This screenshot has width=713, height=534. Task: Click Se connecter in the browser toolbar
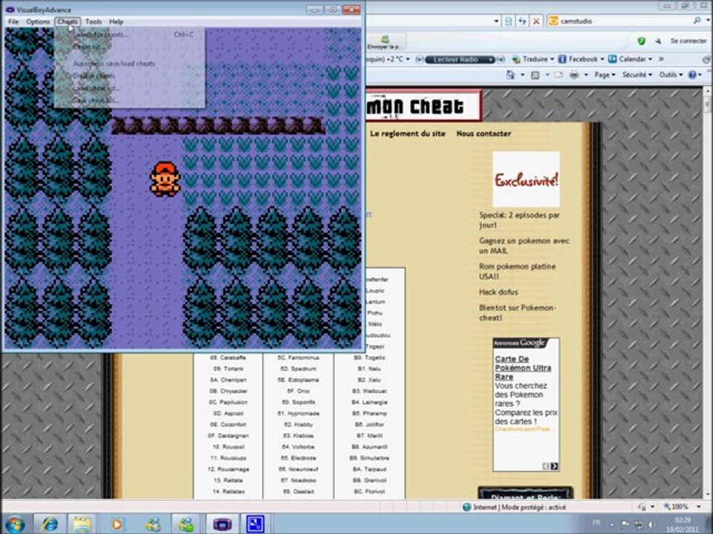(x=688, y=41)
